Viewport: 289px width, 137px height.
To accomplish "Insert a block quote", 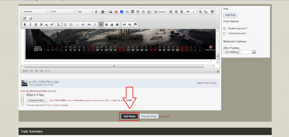I will tap(89, 25).
